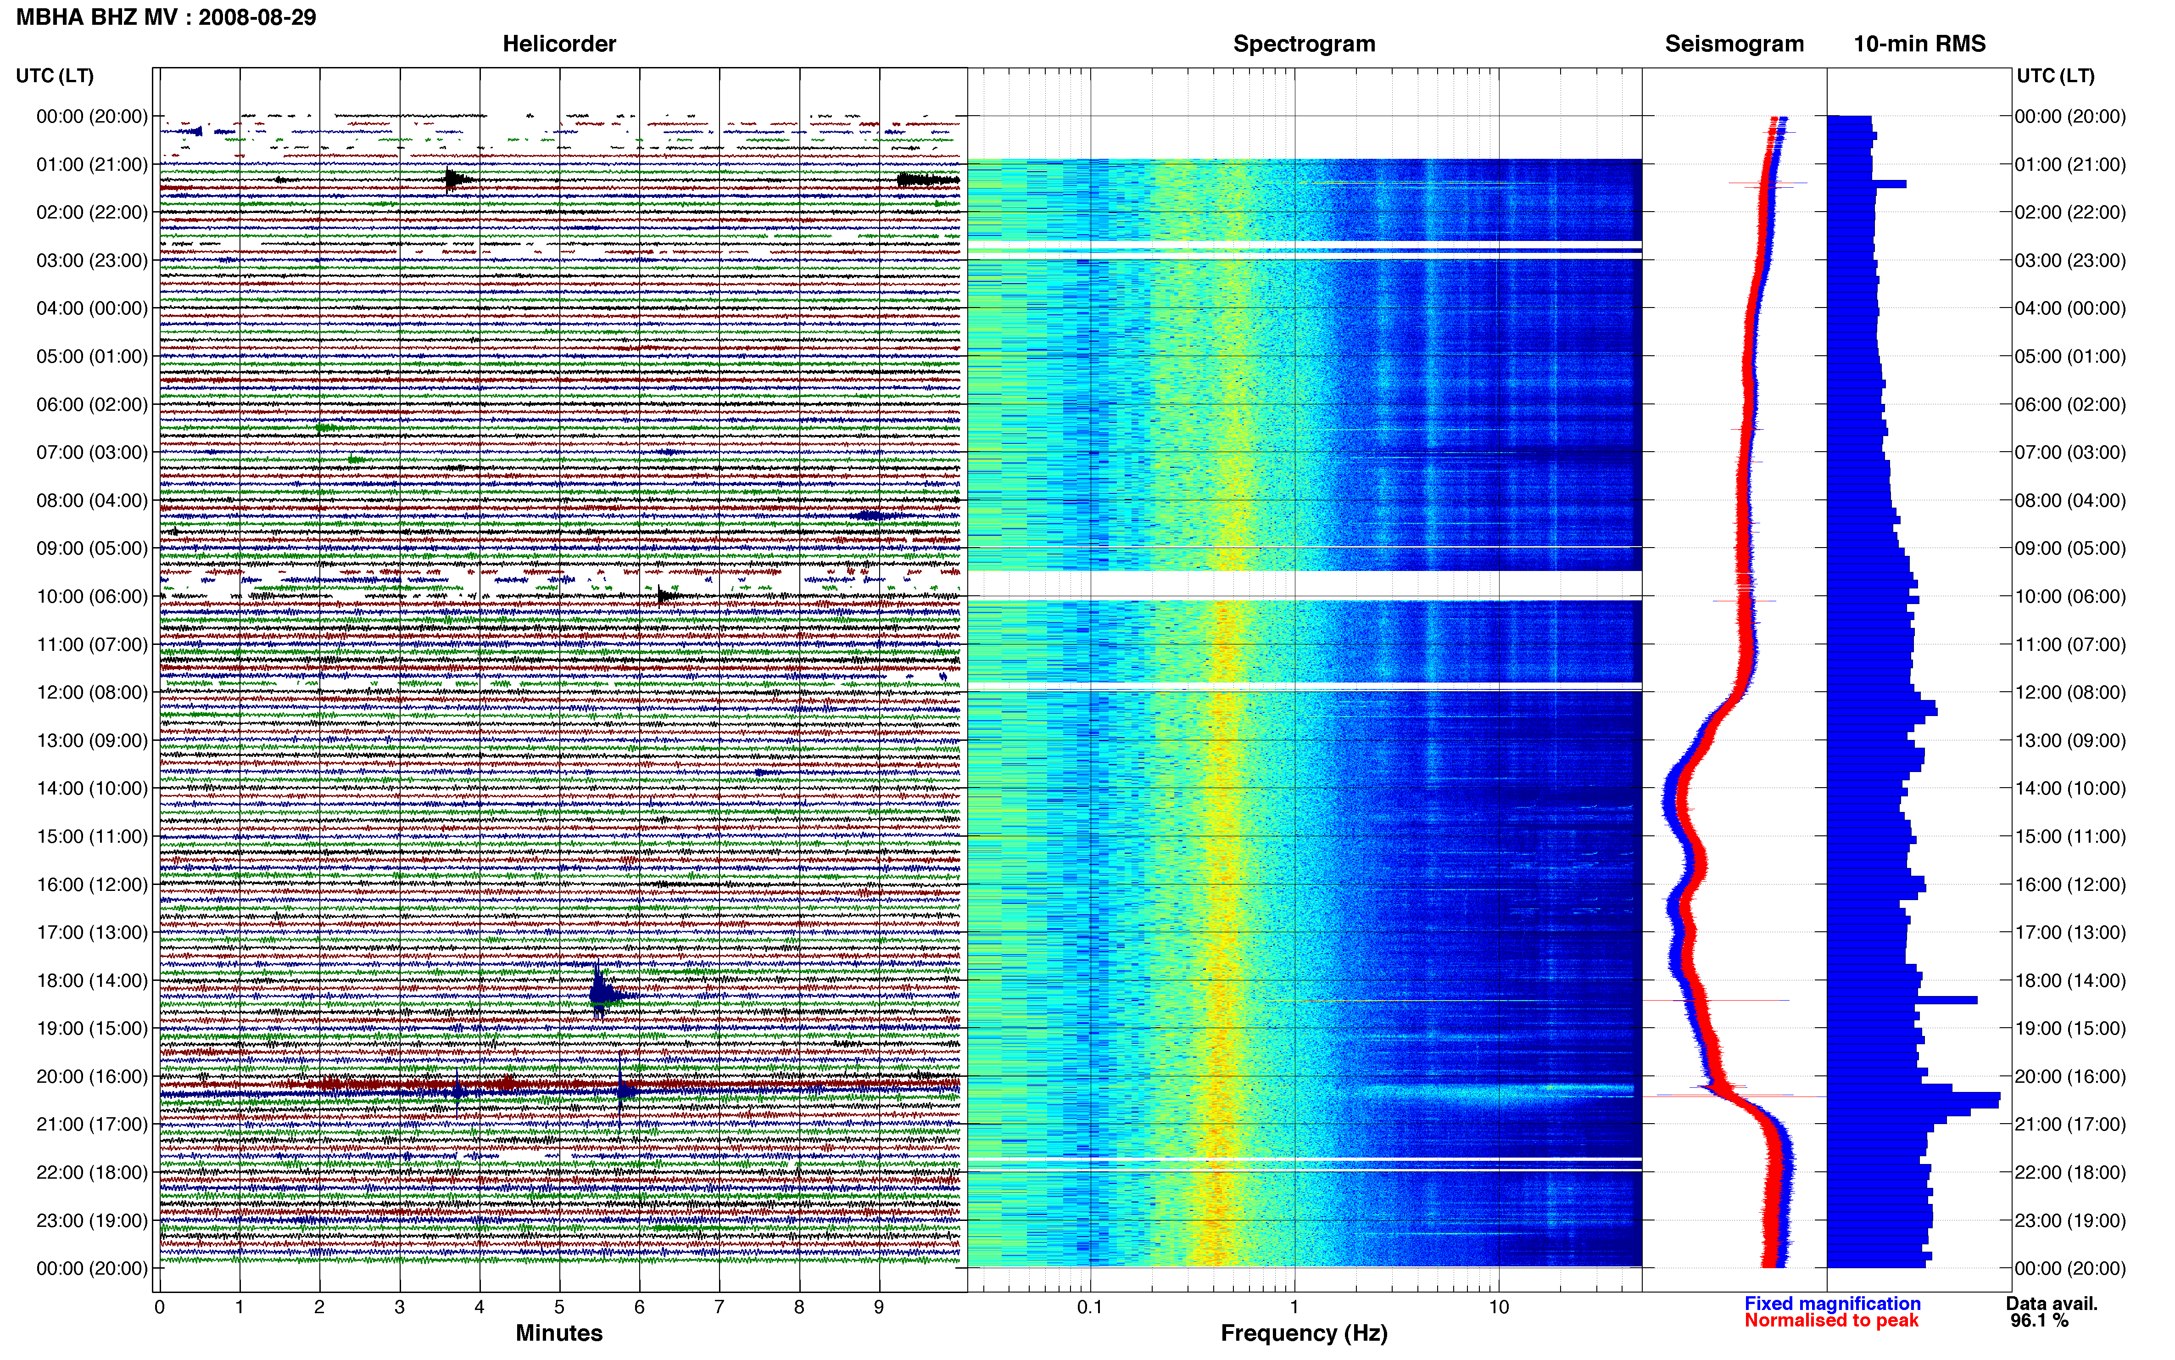Click the "5" tick on the Minutes axis
The width and height of the screenshot is (2175, 1360).
559,1308
